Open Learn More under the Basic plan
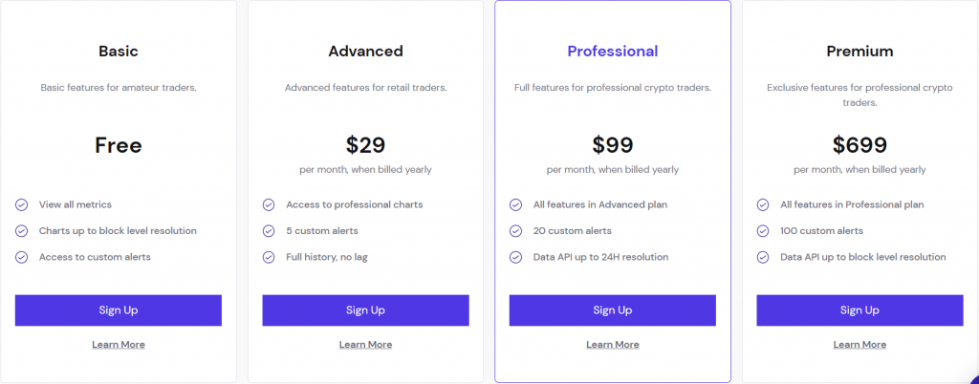The height and width of the screenshot is (384, 979). [118, 345]
